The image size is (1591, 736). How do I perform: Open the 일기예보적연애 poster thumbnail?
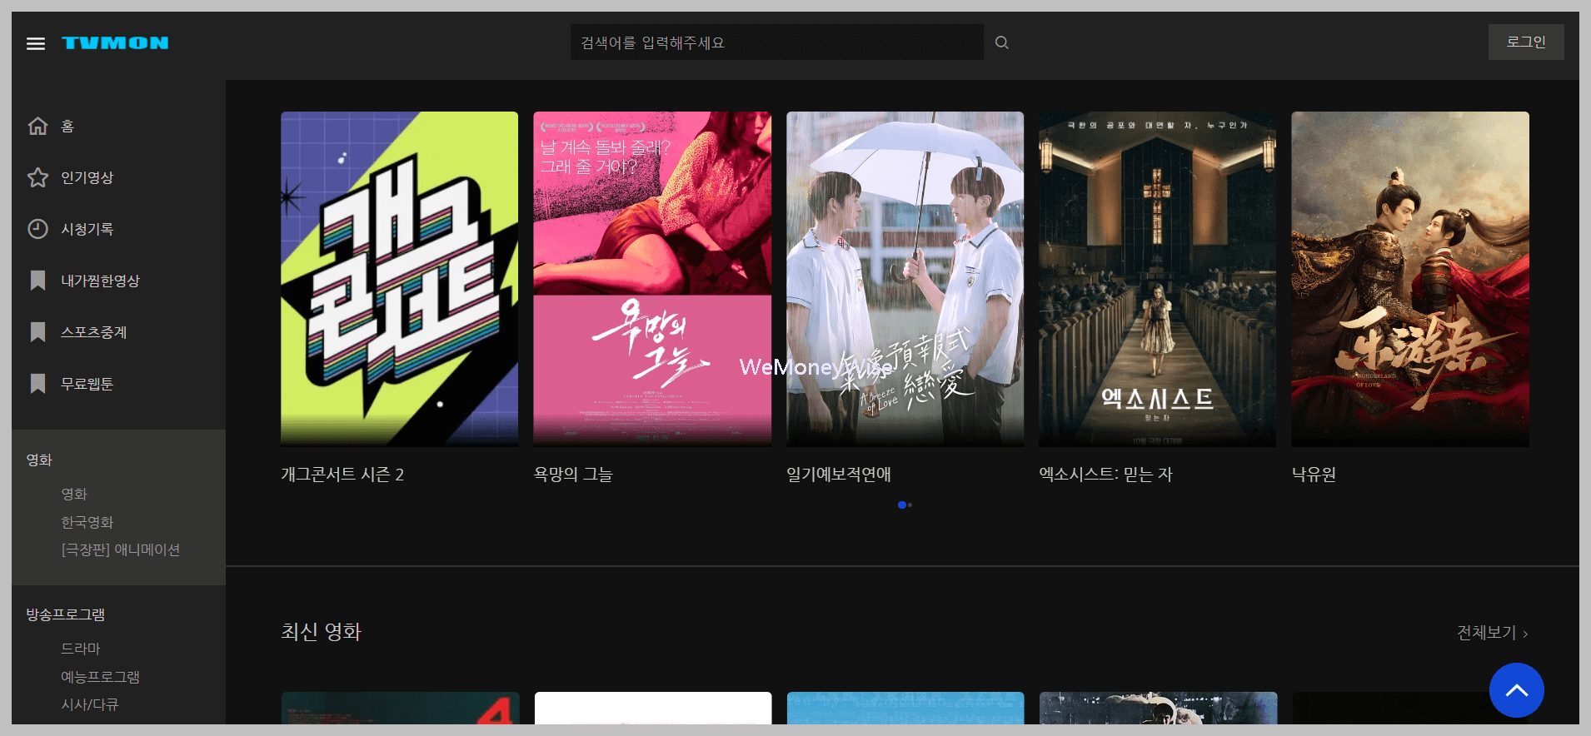(x=905, y=279)
